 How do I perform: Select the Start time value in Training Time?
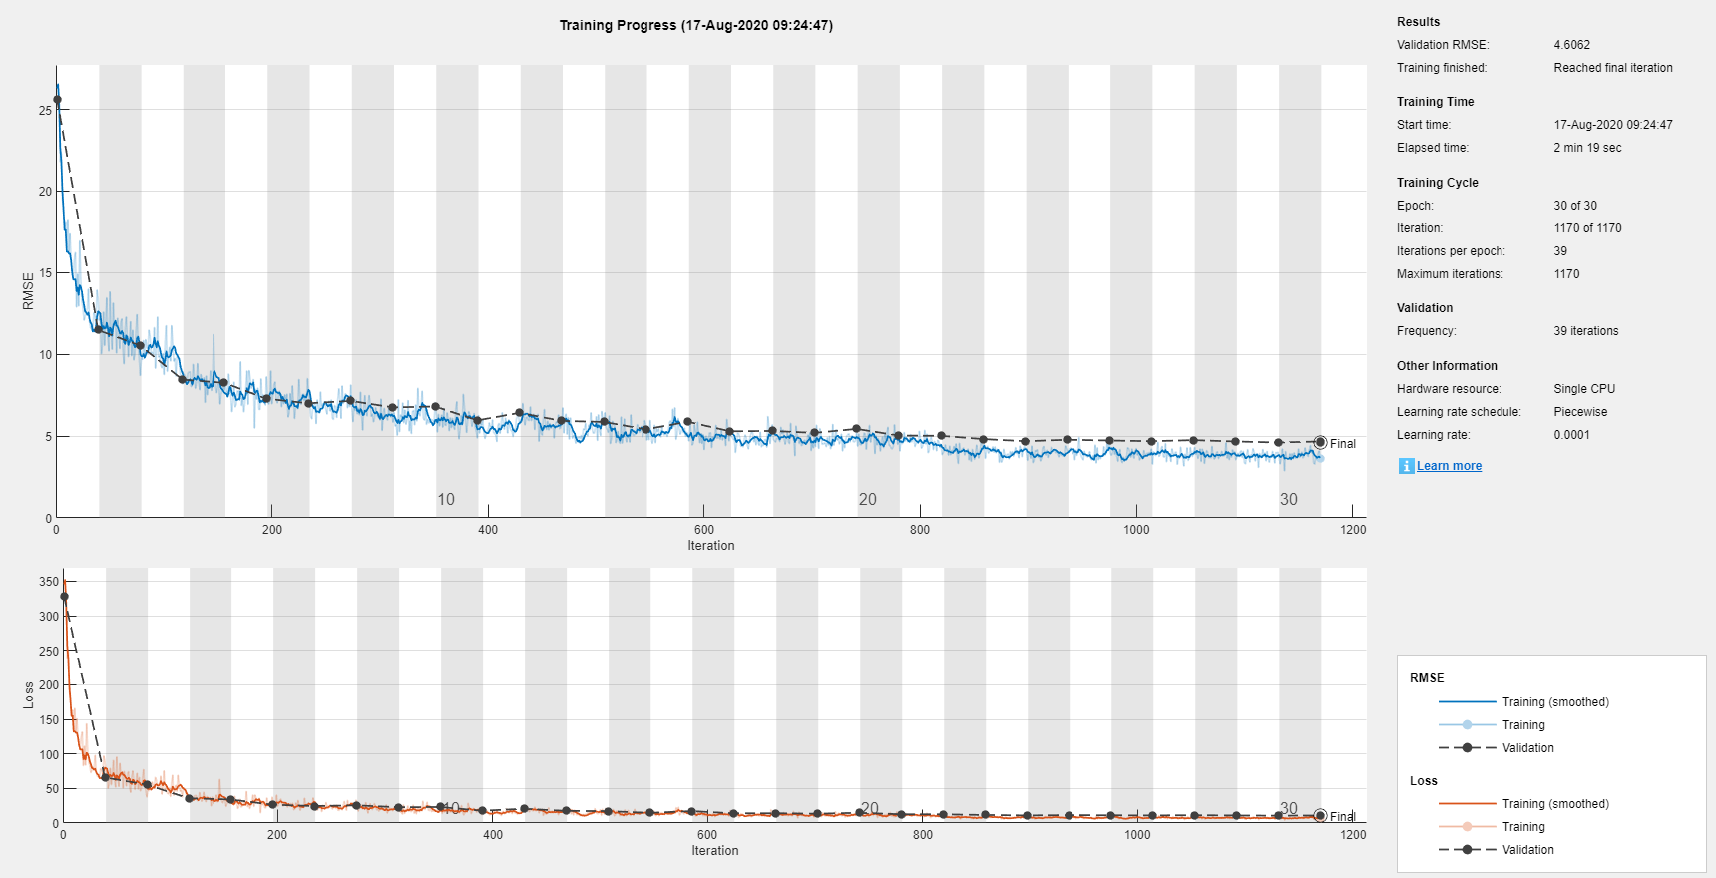1612,125
